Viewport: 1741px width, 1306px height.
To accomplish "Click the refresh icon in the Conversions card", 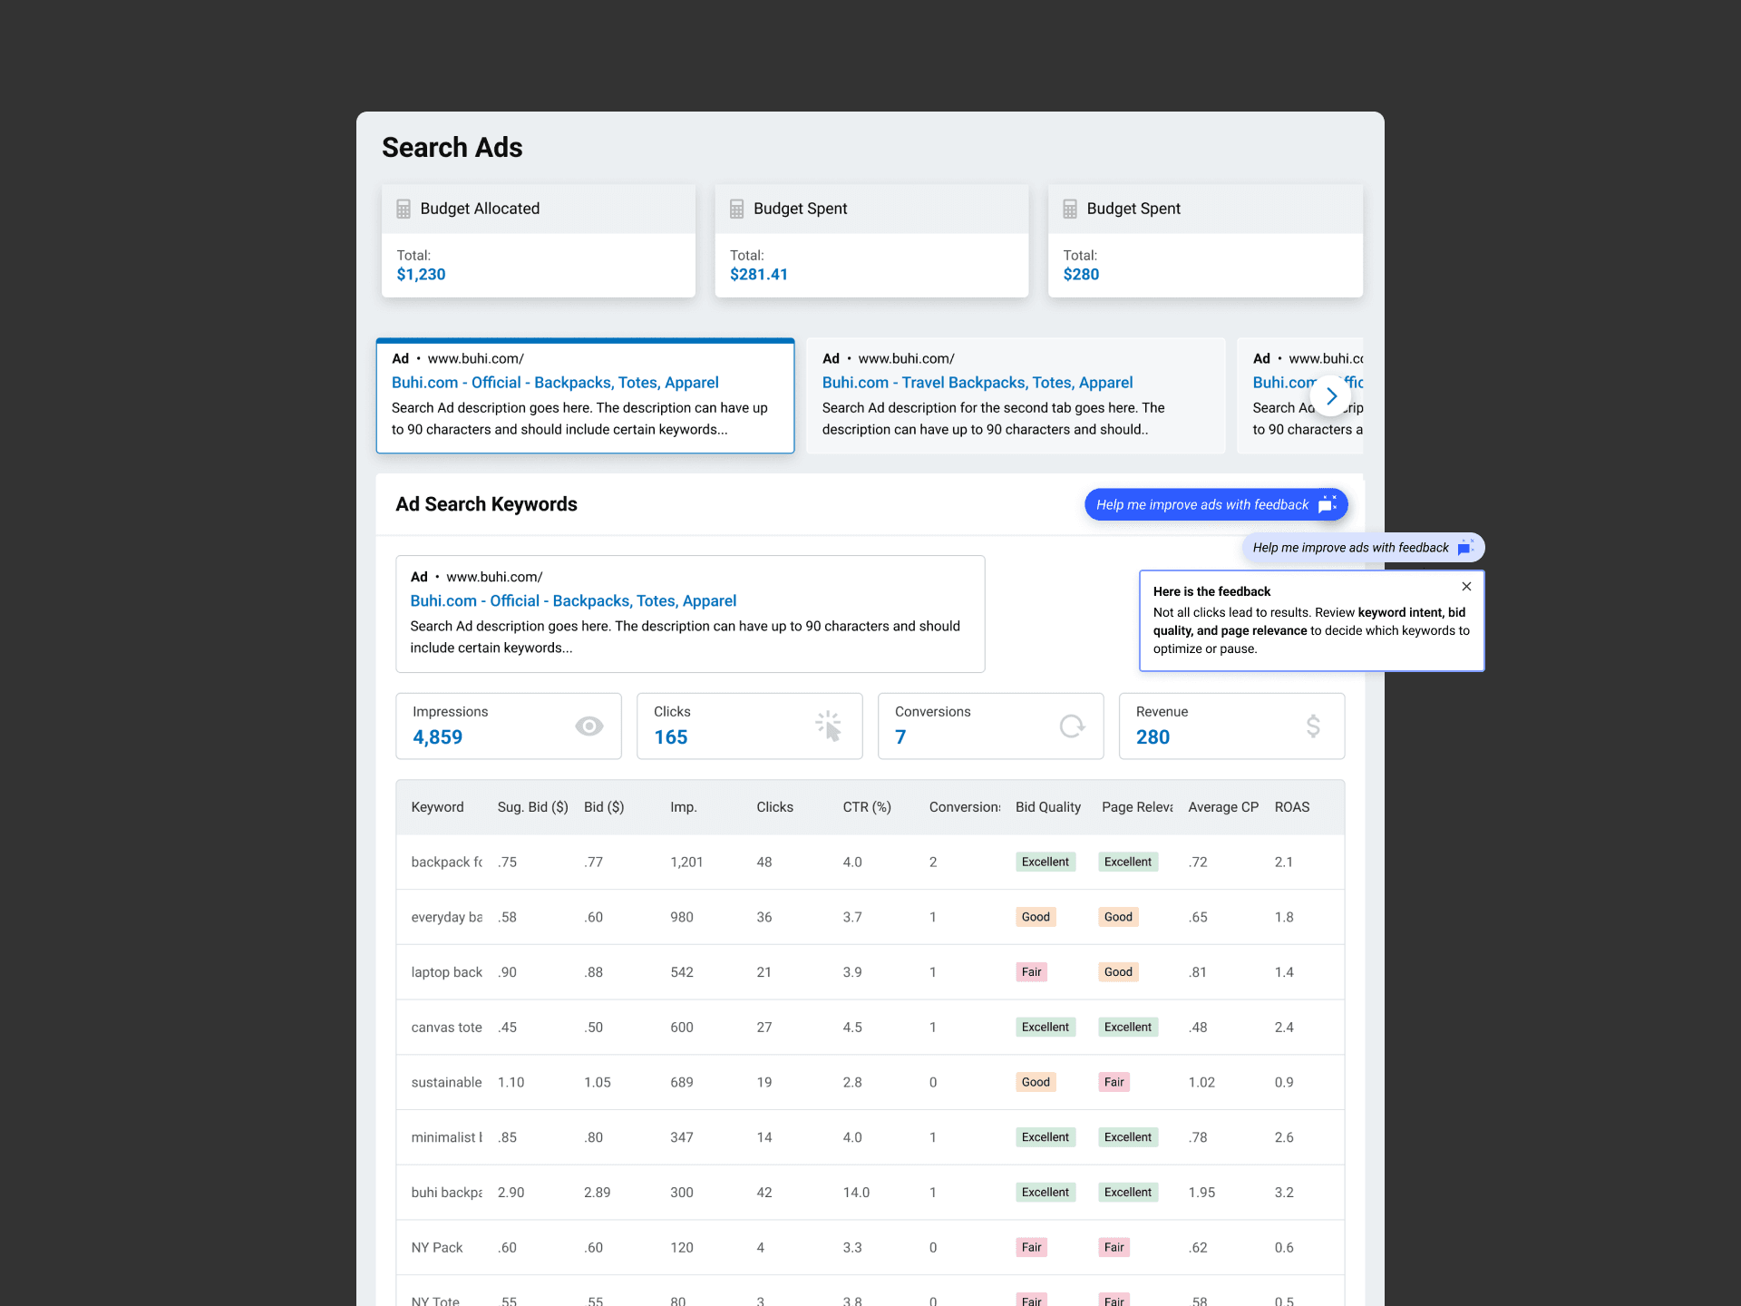I will 1072,726.
